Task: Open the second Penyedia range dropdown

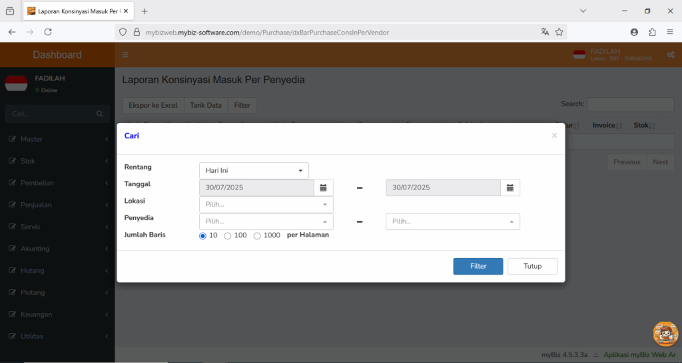Action: pyautogui.click(x=453, y=221)
